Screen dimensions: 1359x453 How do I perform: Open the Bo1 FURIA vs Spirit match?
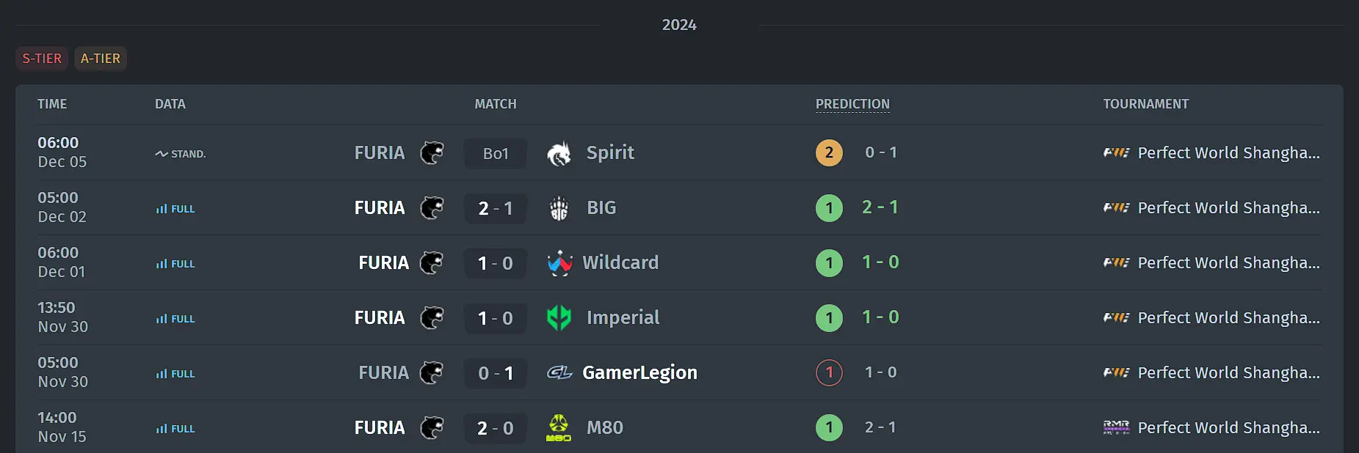496,154
